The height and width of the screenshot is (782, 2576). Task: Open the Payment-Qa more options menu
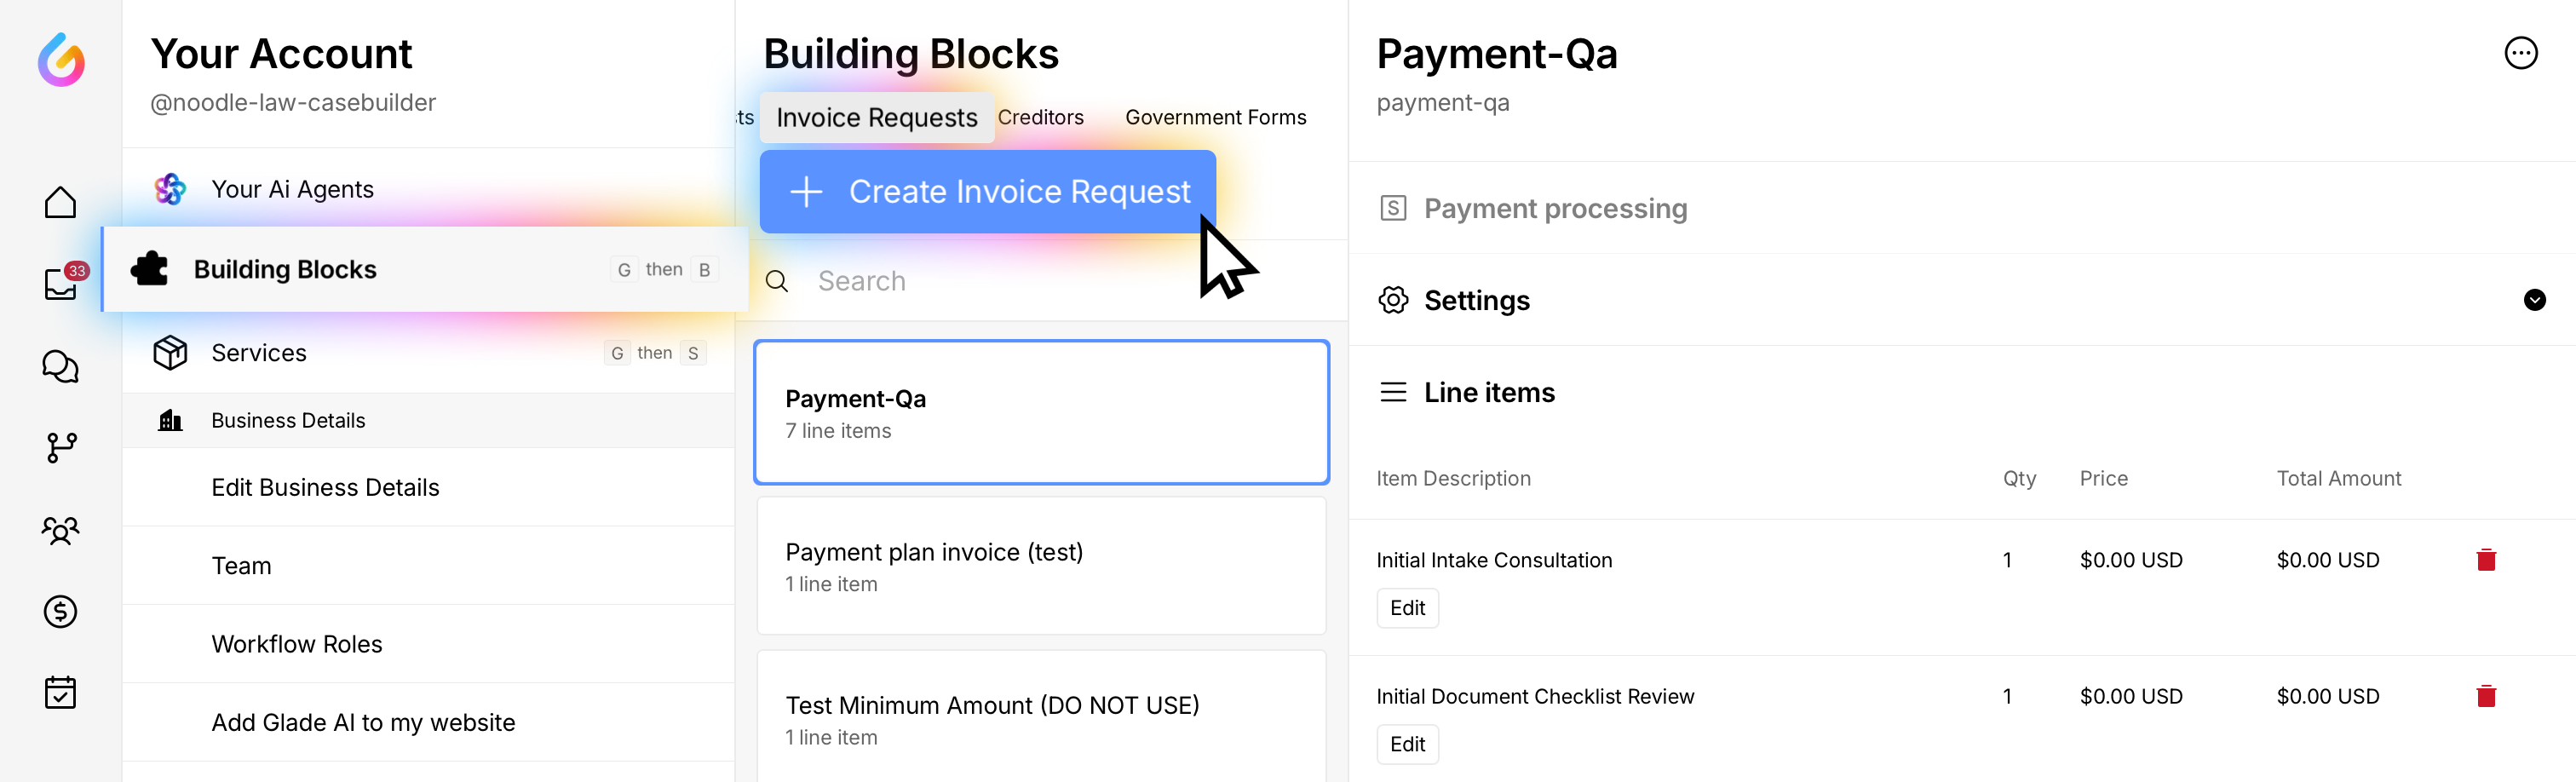point(2519,53)
